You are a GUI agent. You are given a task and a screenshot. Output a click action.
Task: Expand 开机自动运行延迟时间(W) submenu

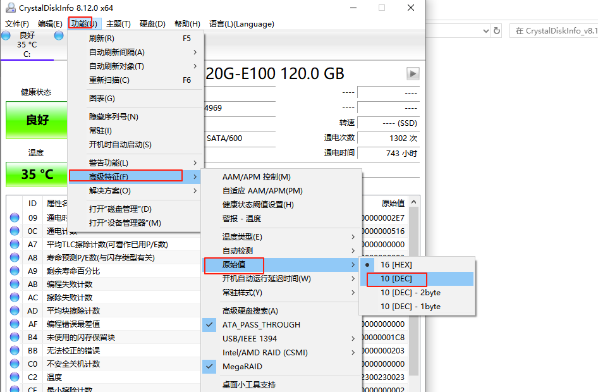[x=281, y=279]
